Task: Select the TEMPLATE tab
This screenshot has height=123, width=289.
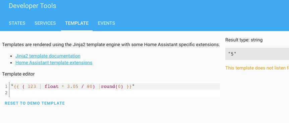Action: 77,23
